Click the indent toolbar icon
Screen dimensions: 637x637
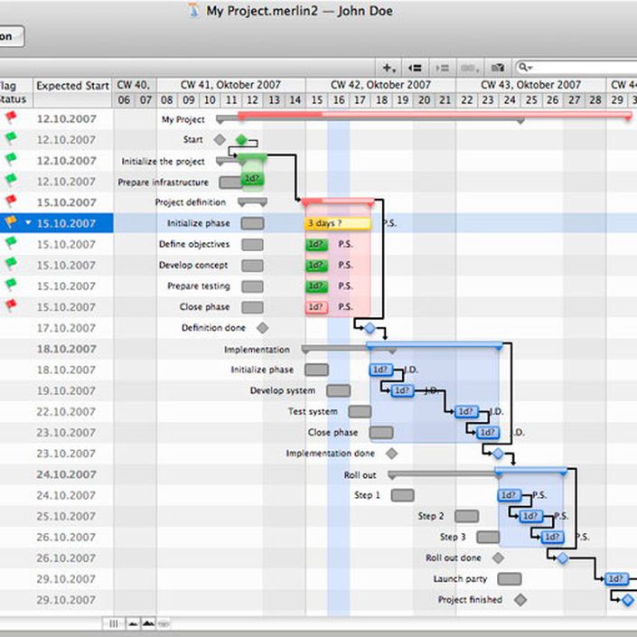442,68
